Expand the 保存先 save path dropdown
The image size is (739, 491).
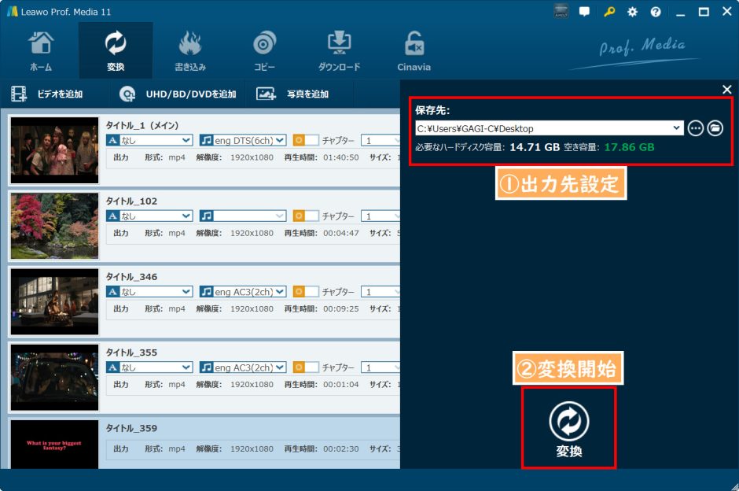[676, 127]
